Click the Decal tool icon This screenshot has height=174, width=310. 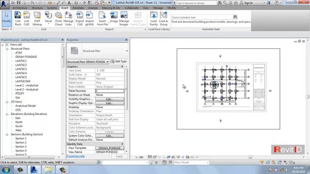(x=48, y=18)
